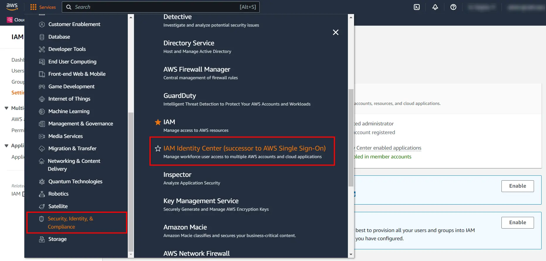This screenshot has height=261, width=546.
Task: Open the Detective service
Action: click(x=178, y=17)
